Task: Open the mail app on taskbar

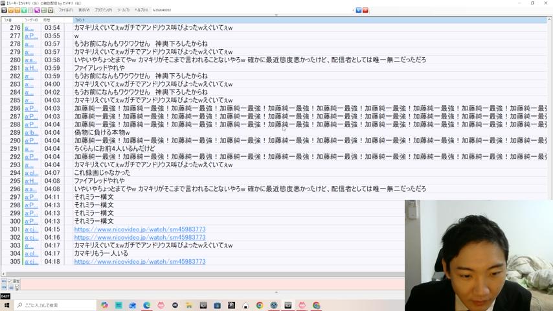Action: coord(133,305)
